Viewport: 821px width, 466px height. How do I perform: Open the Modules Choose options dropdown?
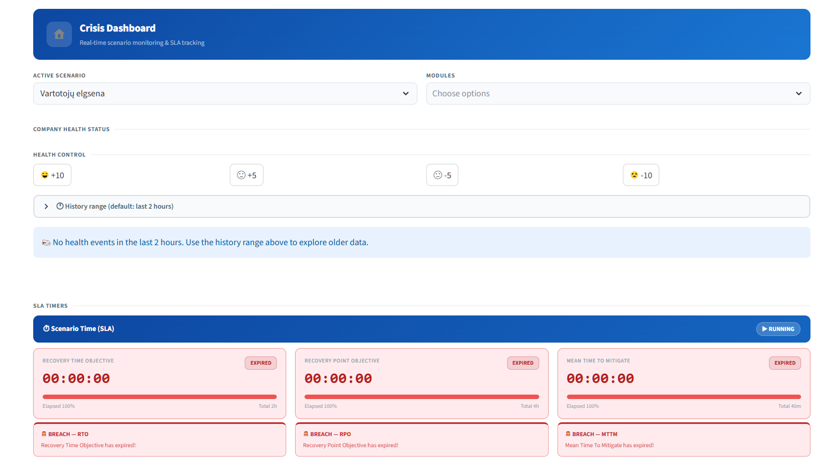click(618, 94)
